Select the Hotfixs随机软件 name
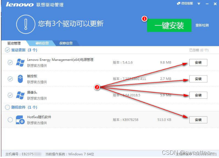 tap(39, 117)
